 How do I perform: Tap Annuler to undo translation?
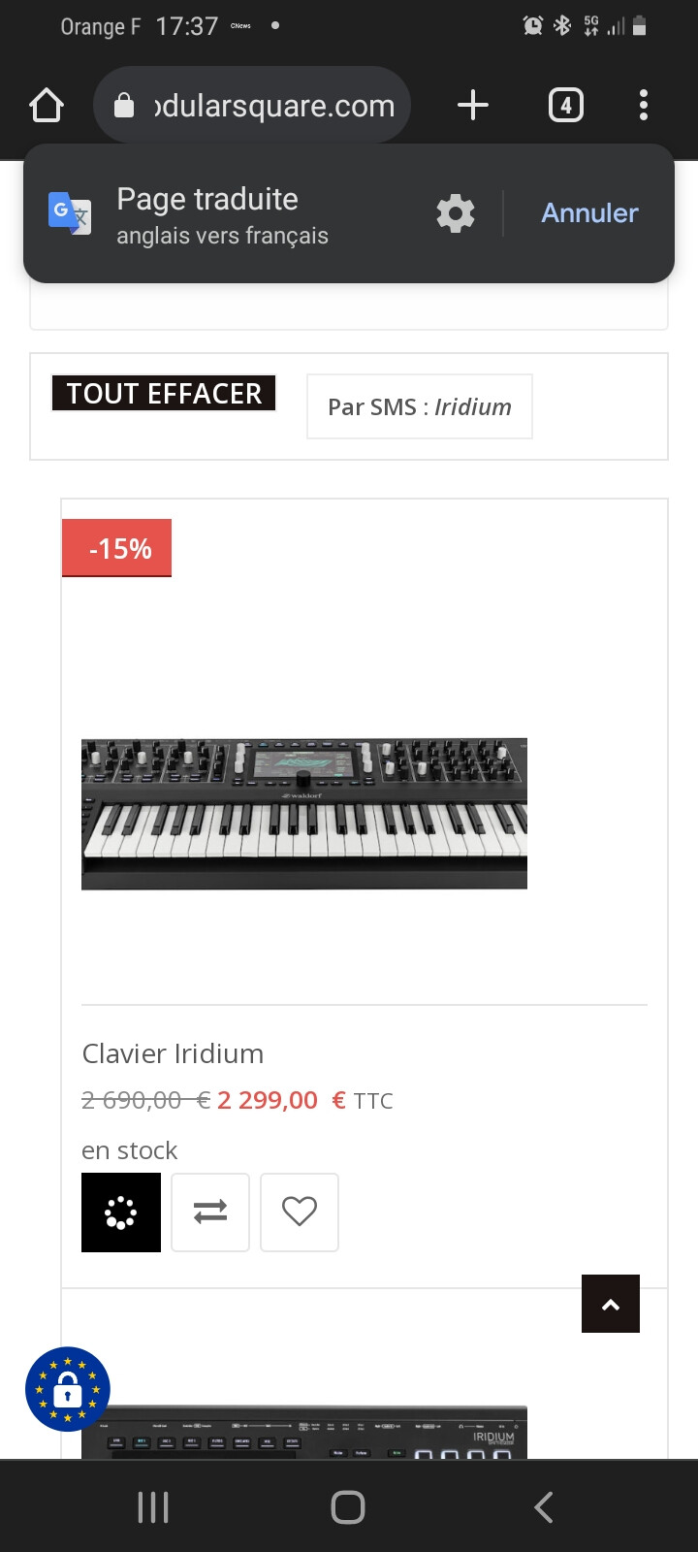[589, 213]
